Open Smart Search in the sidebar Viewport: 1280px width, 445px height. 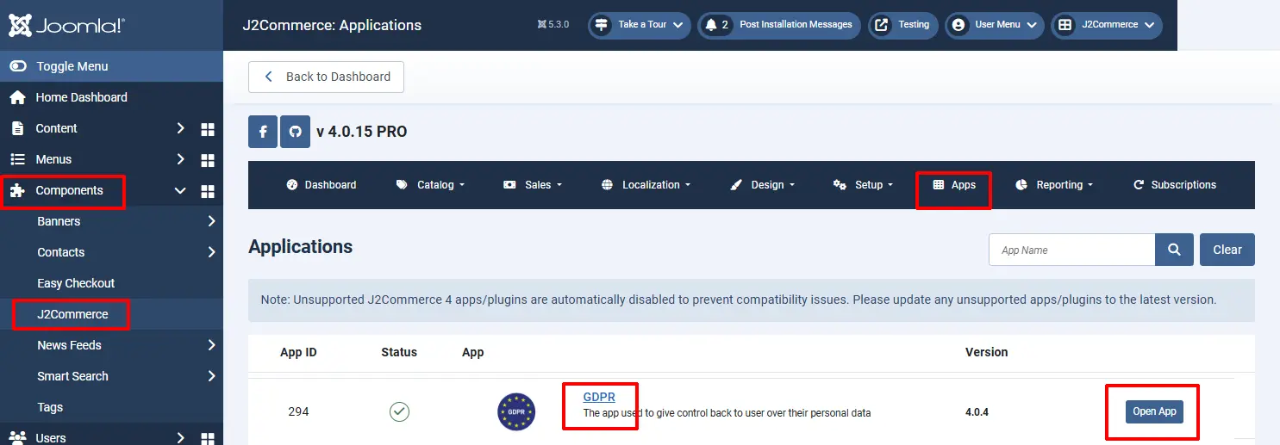[72, 376]
